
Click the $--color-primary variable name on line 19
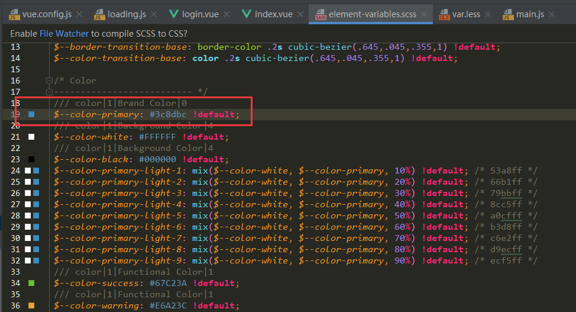click(x=96, y=114)
